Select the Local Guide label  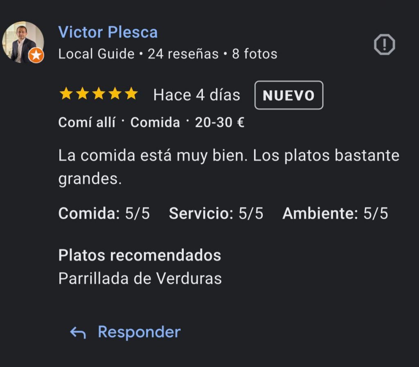(96, 54)
